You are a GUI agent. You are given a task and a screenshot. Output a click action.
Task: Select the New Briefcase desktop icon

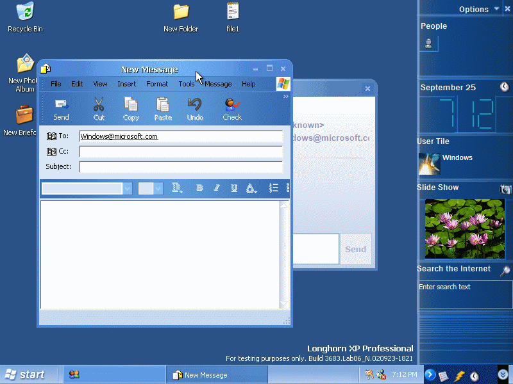pos(21,120)
